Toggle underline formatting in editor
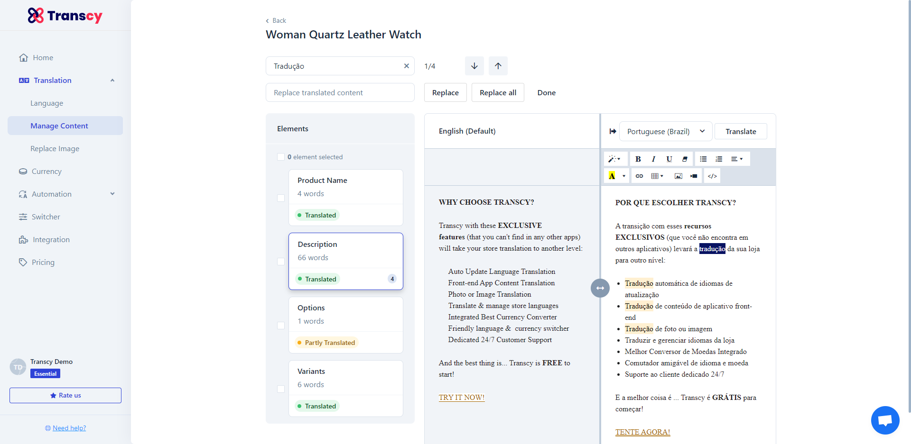 669,159
